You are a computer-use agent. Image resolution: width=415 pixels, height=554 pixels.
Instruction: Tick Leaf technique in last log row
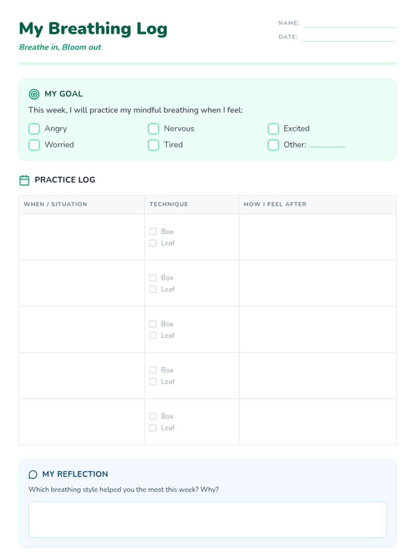[153, 428]
